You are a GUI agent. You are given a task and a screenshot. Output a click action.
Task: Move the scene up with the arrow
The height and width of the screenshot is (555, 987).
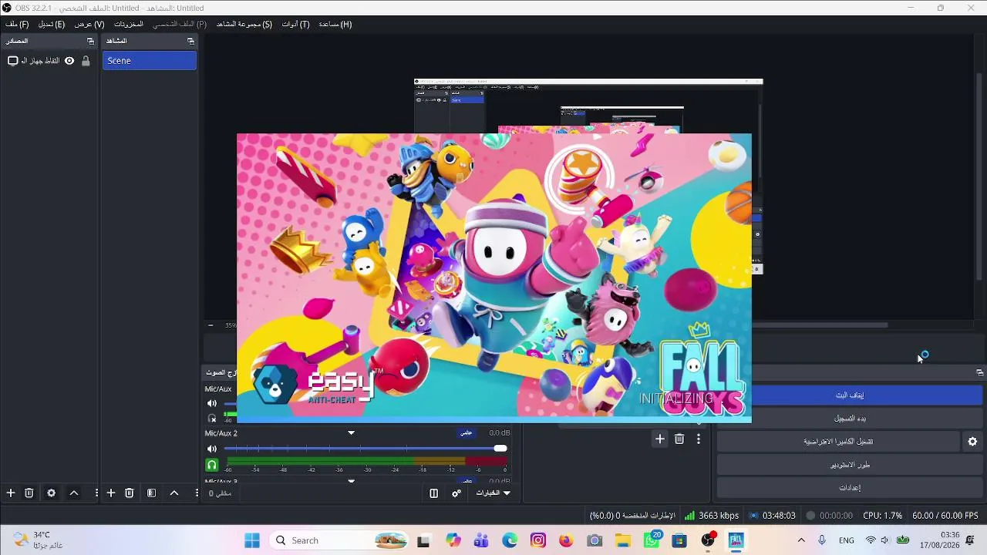click(174, 493)
